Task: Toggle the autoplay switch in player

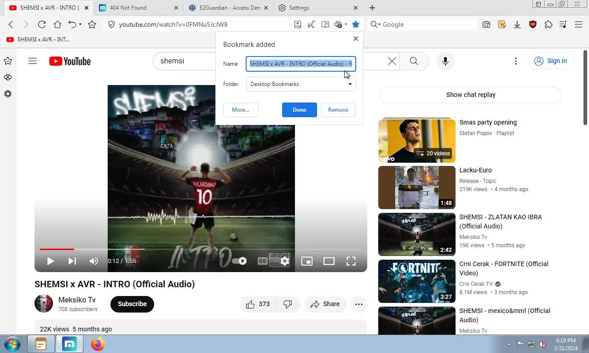Action: pos(240,261)
